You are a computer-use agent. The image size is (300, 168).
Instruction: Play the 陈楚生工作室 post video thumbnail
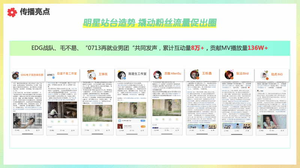point(132,110)
